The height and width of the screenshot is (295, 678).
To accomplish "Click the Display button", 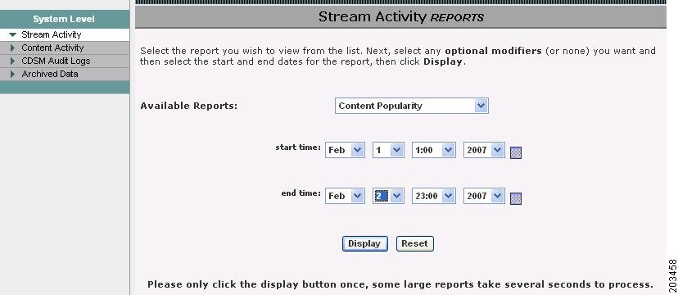I will (x=364, y=243).
